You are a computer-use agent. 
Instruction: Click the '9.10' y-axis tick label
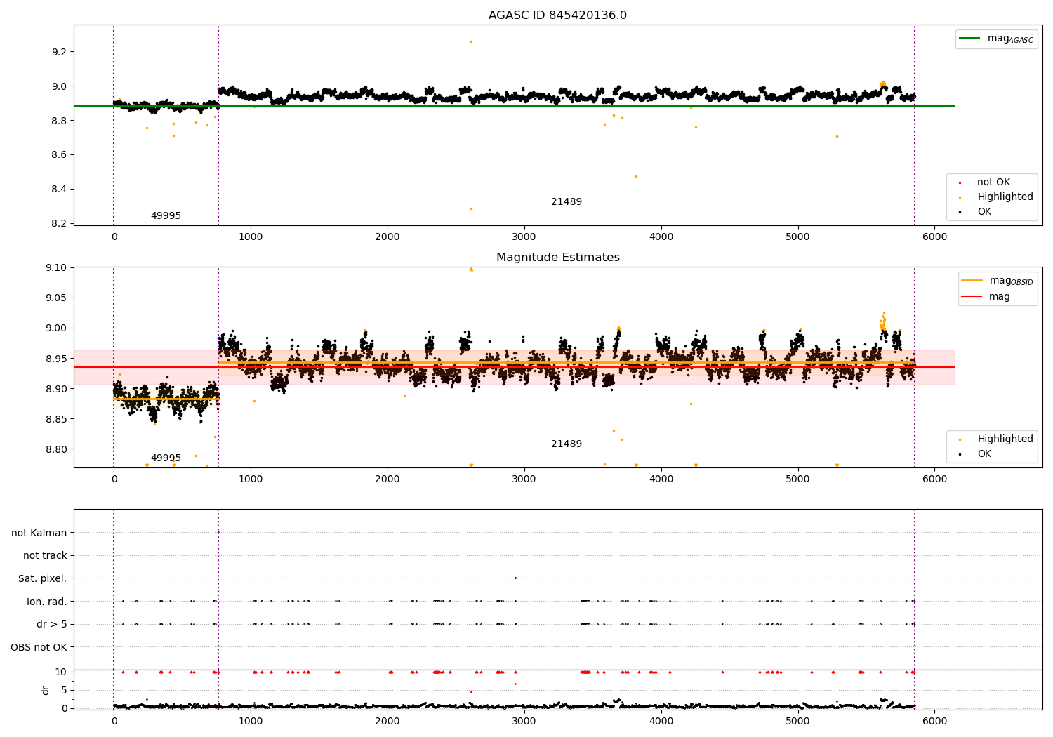pos(56,268)
